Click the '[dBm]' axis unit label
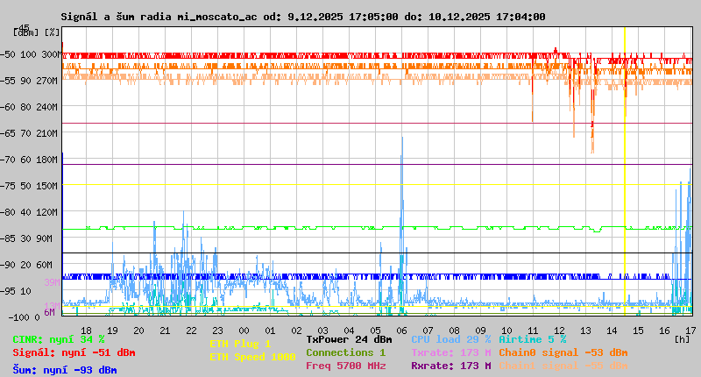The image size is (701, 377). tap(25, 32)
